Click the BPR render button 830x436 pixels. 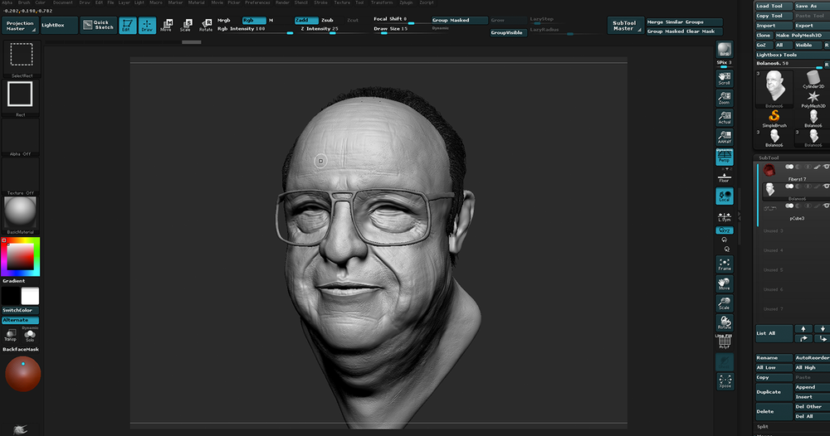[x=724, y=50]
